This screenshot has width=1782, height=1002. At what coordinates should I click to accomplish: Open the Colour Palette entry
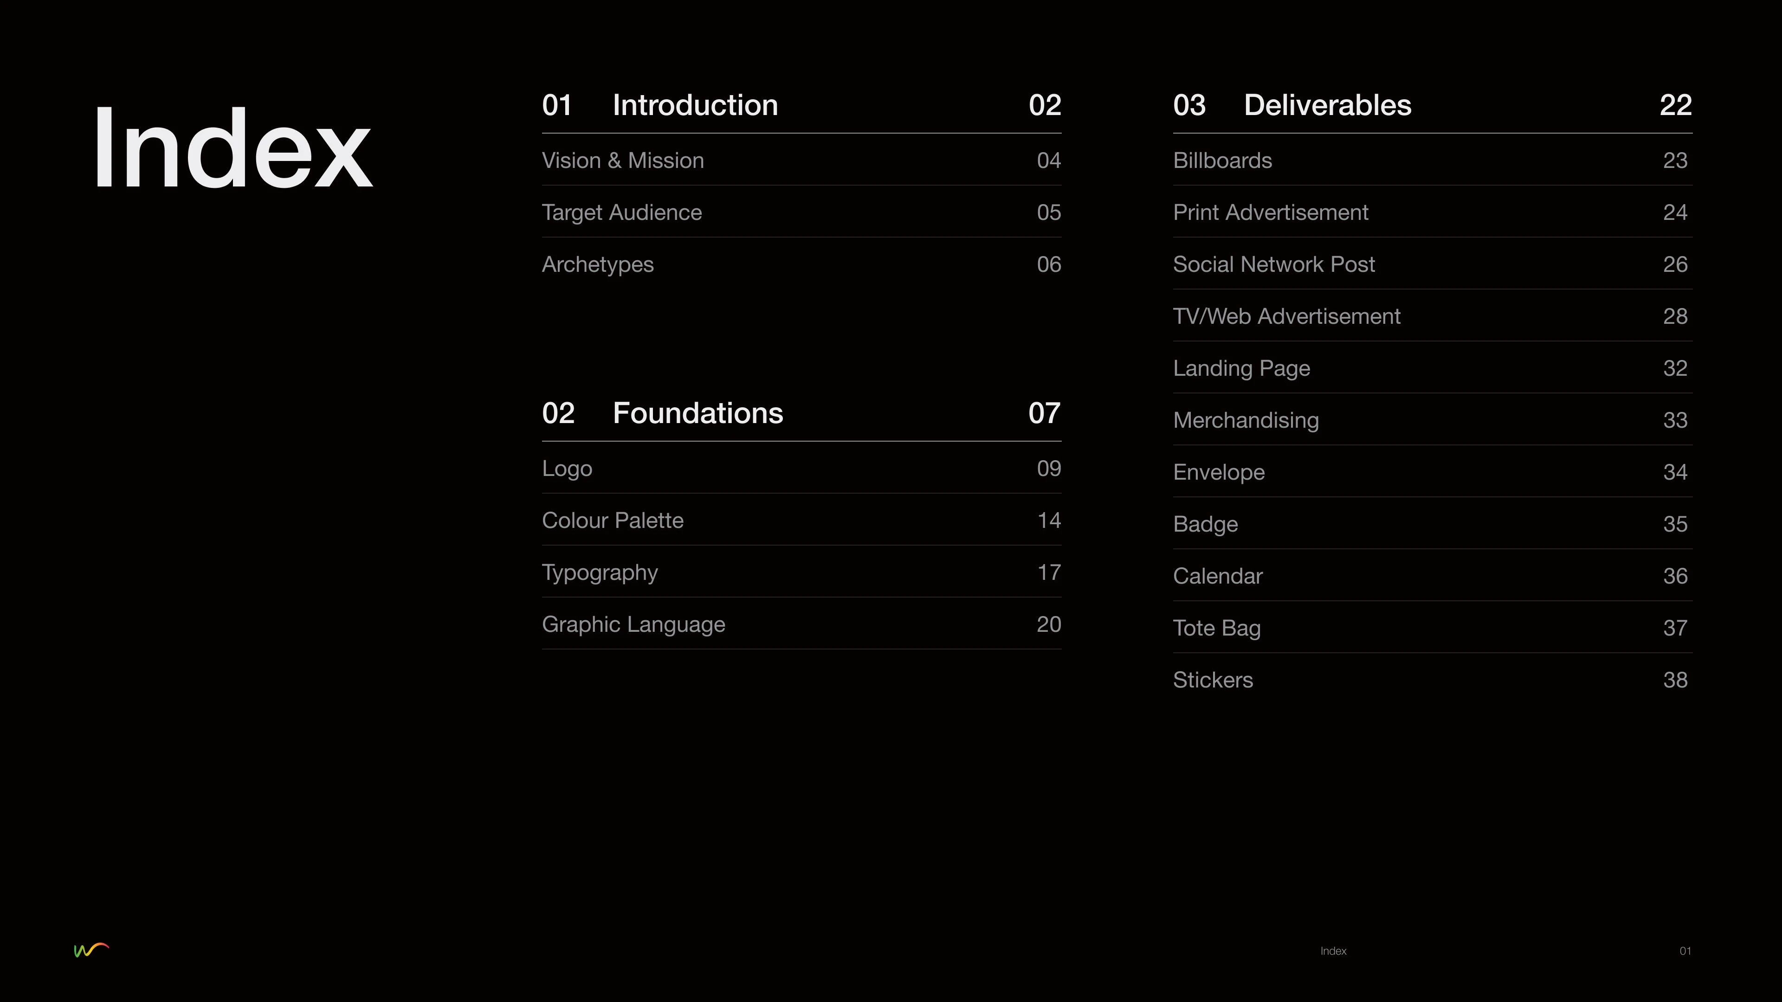(612, 520)
